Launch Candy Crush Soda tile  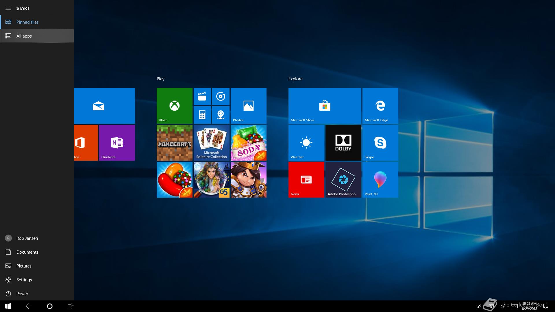(249, 143)
